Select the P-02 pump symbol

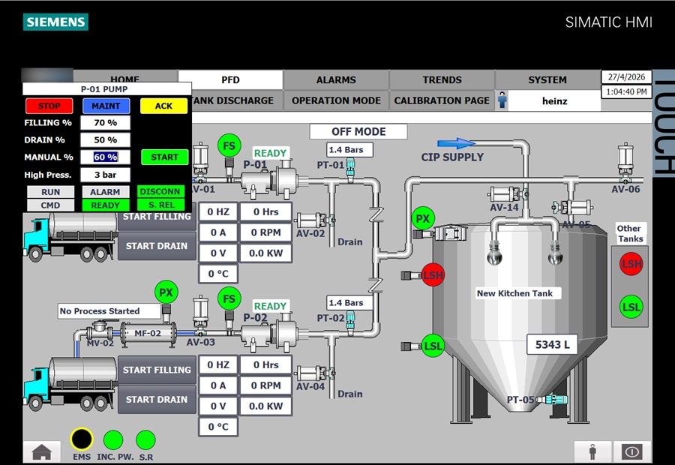pos(268,334)
